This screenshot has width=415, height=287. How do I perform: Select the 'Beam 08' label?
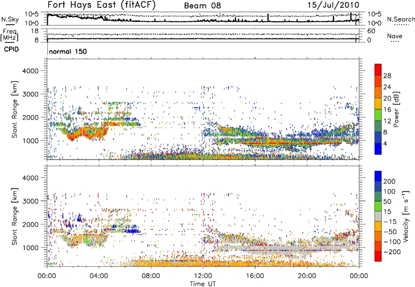(202, 6)
